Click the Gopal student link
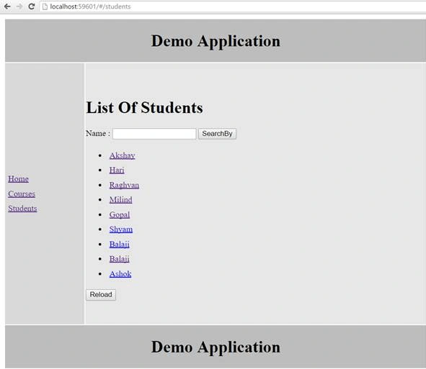Image resolution: width=426 pixels, height=369 pixels. coord(120,215)
